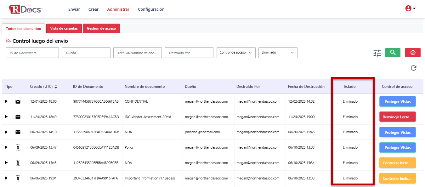Switch to the Gestión de acceso tab
425x187 pixels.
point(101,28)
